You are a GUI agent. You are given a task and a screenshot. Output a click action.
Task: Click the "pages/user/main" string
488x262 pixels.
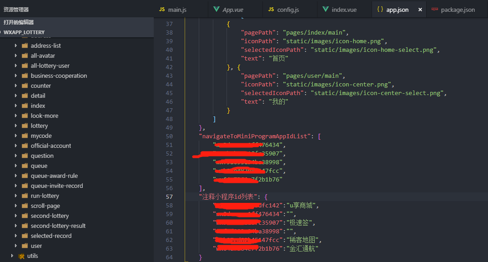(x=312, y=76)
